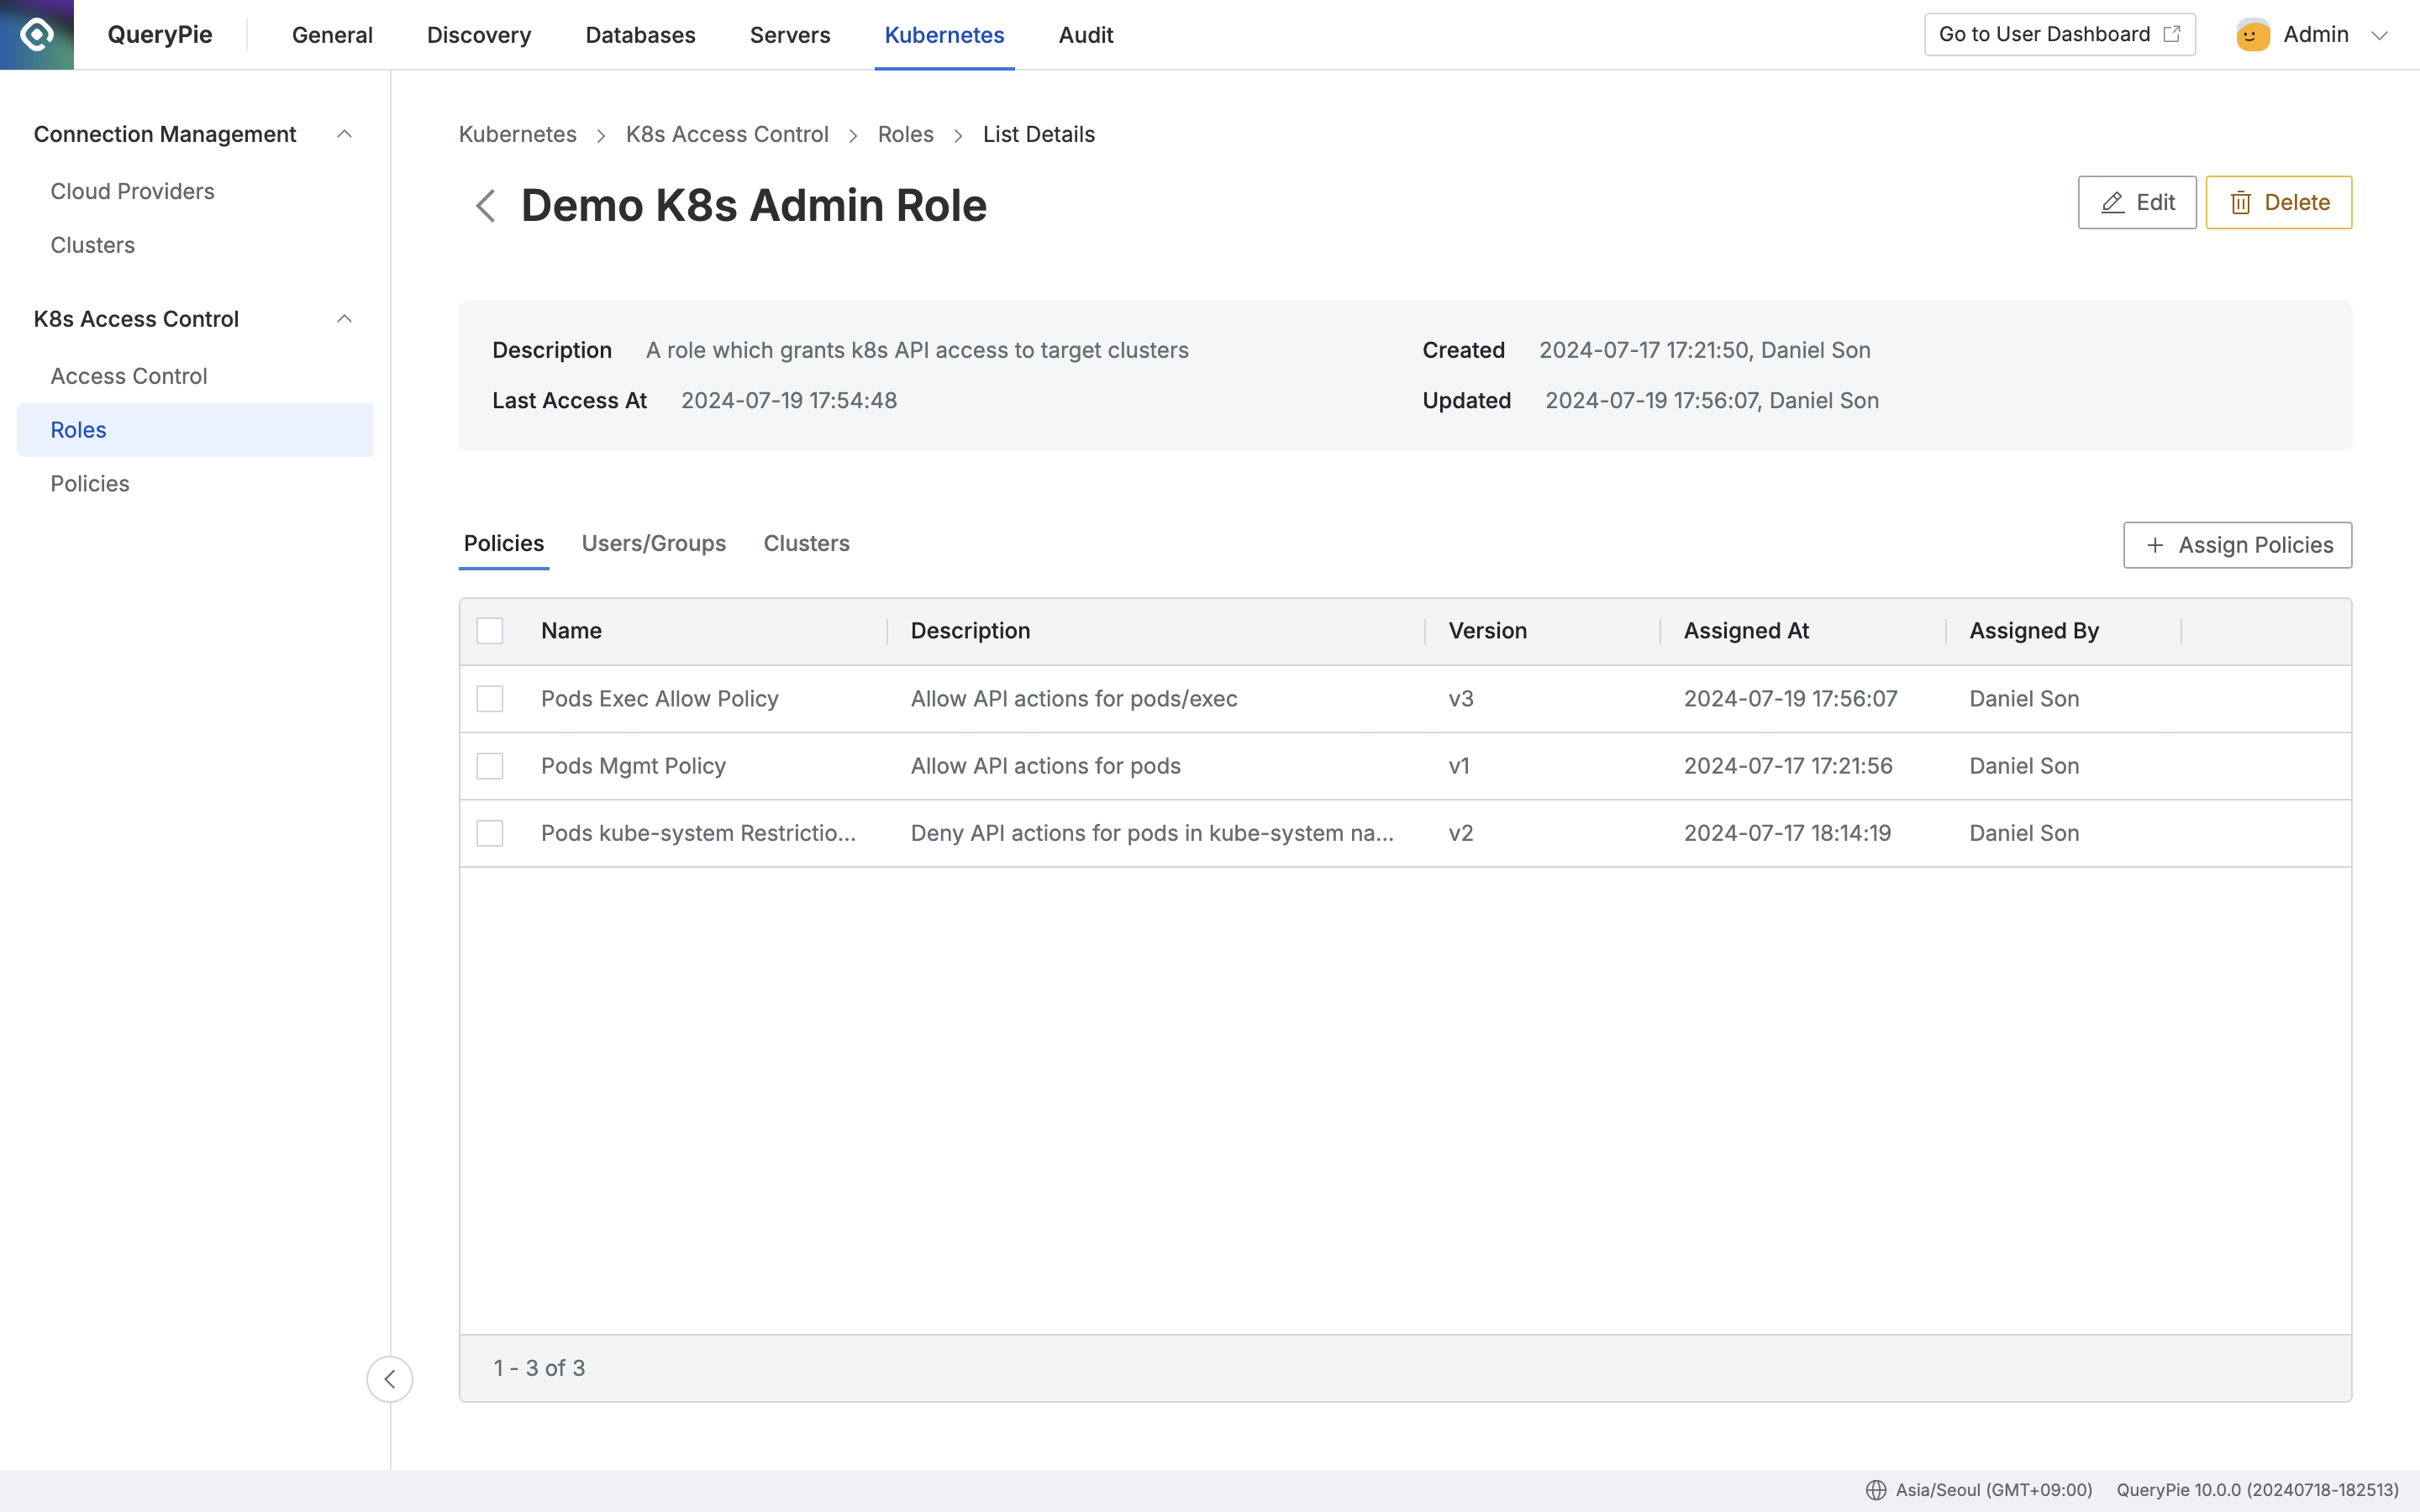Image resolution: width=2420 pixels, height=1512 pixels.
Task: Click the back arrow beside Demo K8s Admin Role
Action: click(486, 205)
